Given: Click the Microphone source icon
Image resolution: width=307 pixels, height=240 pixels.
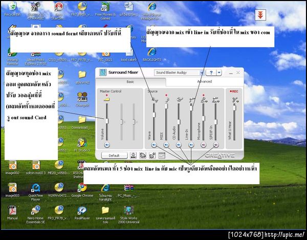Looking at the screenshot, I should pyautogui.click(x=204, y=100).
